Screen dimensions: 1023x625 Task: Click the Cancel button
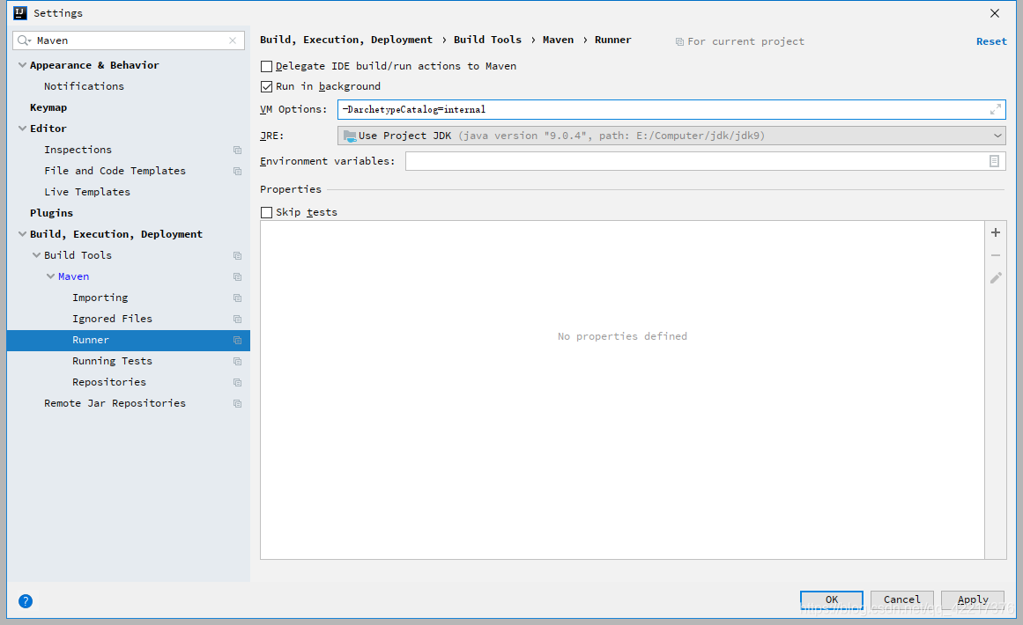(x=901, y=599)
